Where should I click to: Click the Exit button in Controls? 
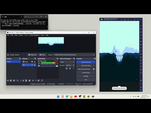pos(86,80)
